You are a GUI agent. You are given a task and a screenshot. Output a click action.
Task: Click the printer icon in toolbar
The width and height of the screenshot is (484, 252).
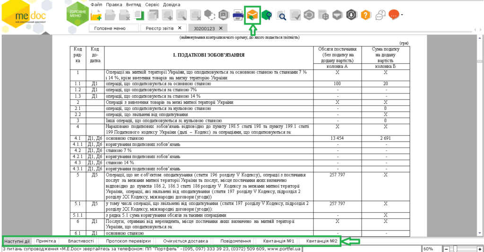click(238, 16)
